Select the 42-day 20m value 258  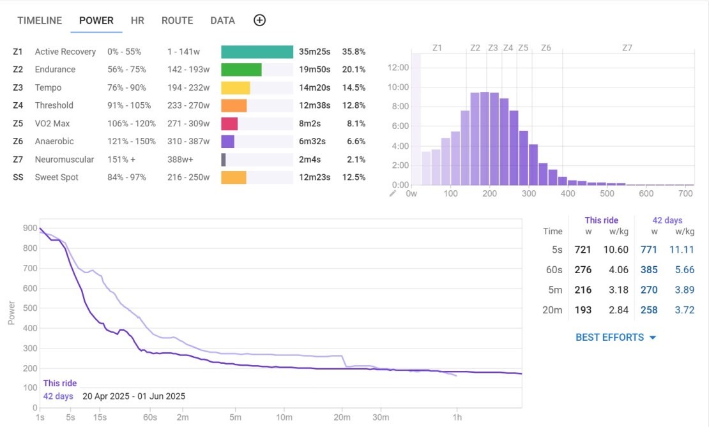(649, 310)
